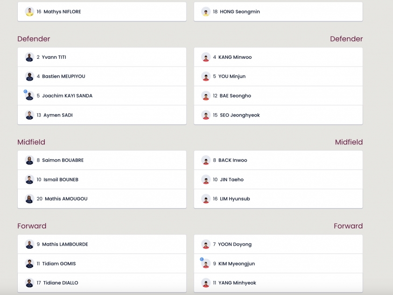Open Bastien MEUPIYOU player row
Image resolution: width=393 pixels, height=295 pixels.
coord(102,76)
